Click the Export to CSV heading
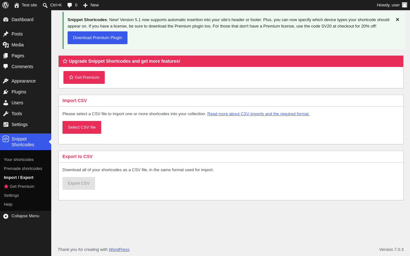Viewport: 410px width, 256px height. [x=78, y=156]
